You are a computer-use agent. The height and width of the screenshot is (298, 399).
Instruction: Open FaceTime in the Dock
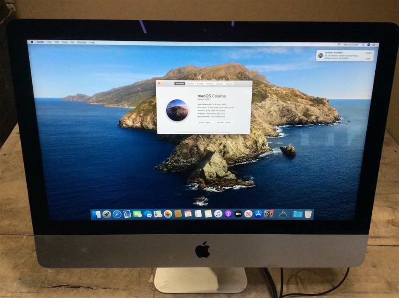click(x=137, y=214)
